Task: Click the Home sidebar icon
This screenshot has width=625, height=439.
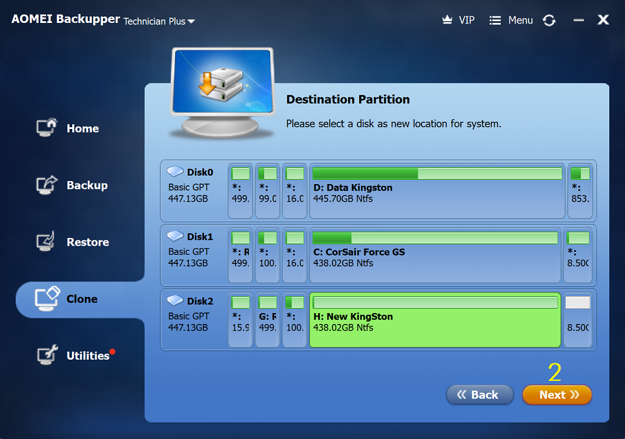Action: tap(47, 128)
